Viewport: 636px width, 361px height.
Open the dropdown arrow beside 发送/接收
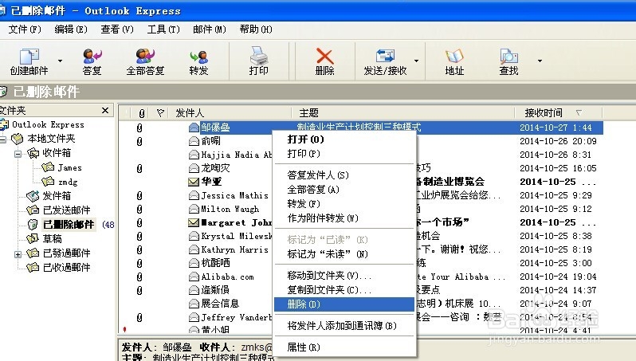416,61
